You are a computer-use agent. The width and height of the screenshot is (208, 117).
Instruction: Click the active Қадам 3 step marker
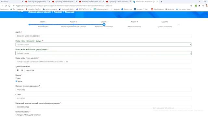tap(104, 25)
